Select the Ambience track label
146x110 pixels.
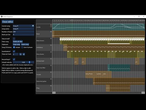coord(40,47)
